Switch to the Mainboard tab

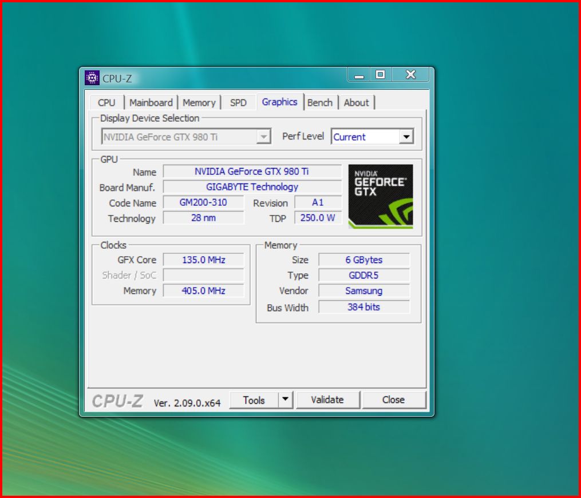(x=151, y=103)
